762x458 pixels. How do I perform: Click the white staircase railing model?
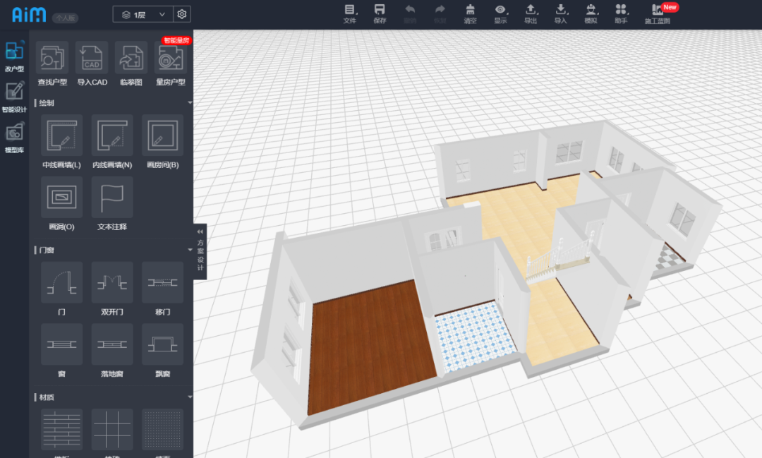click(559, 255)
